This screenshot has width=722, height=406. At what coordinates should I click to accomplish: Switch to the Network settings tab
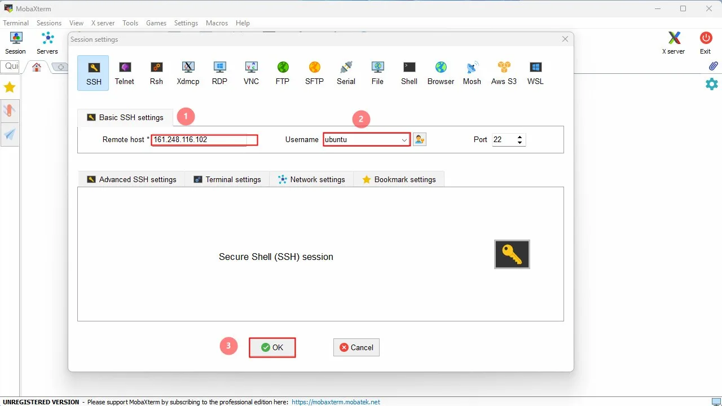click(x=311, y=179)
